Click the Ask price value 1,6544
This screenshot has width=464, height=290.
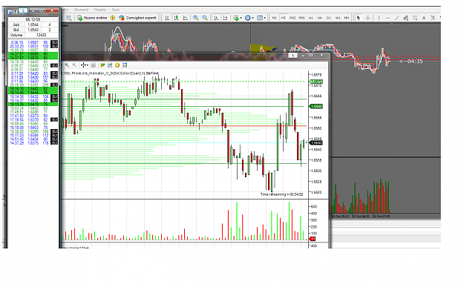click(33, 24)
